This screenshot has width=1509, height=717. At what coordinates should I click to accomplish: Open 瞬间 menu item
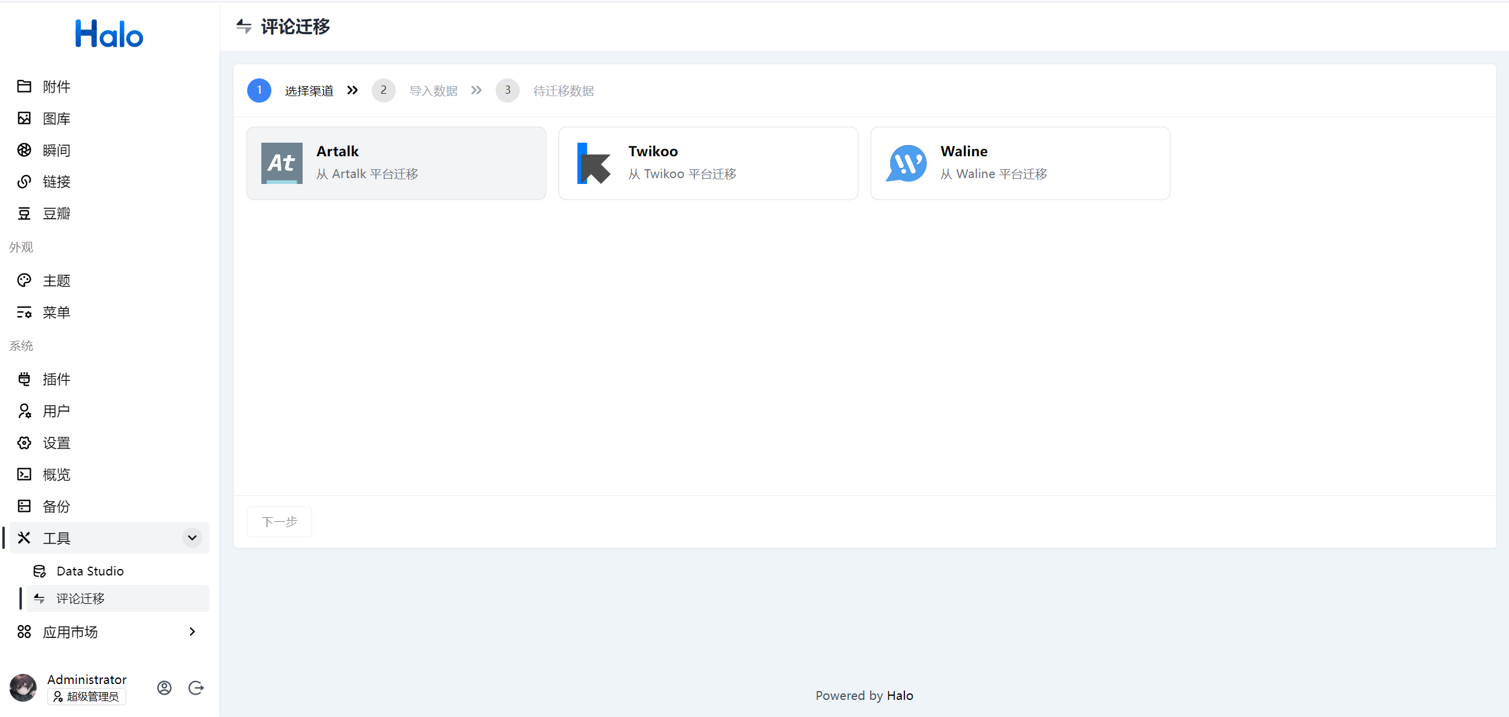click(109, 150)
